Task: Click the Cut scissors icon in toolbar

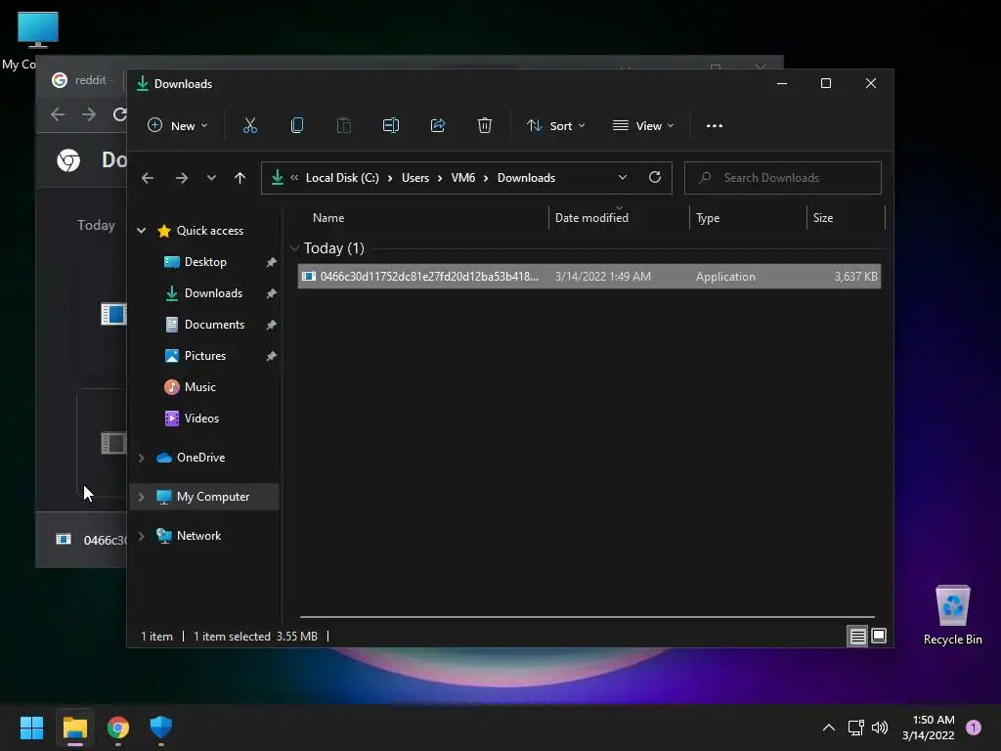Action: tap(249, 126)
